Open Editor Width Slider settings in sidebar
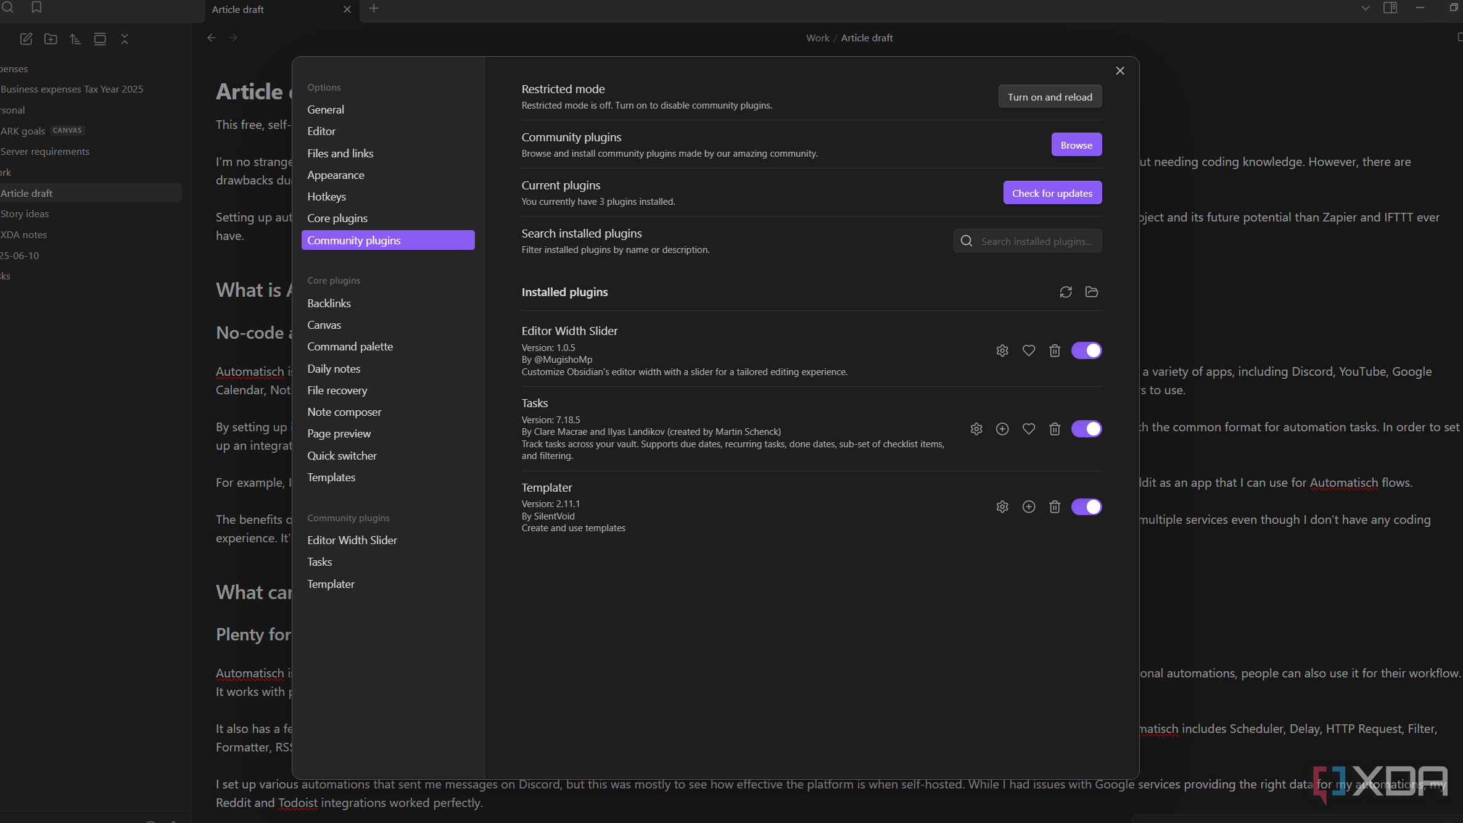The width and height of the screenshot is (1463, 823). [388, 540]
